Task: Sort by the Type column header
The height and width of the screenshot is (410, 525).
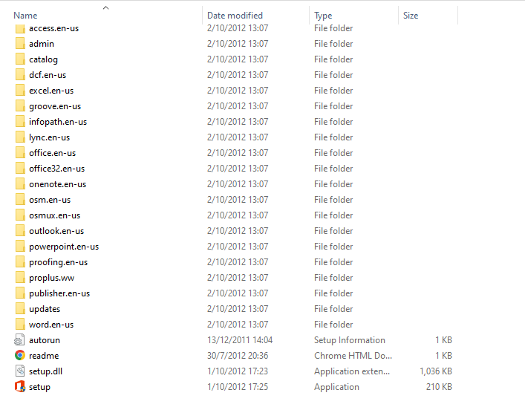Action: [323, 16]
